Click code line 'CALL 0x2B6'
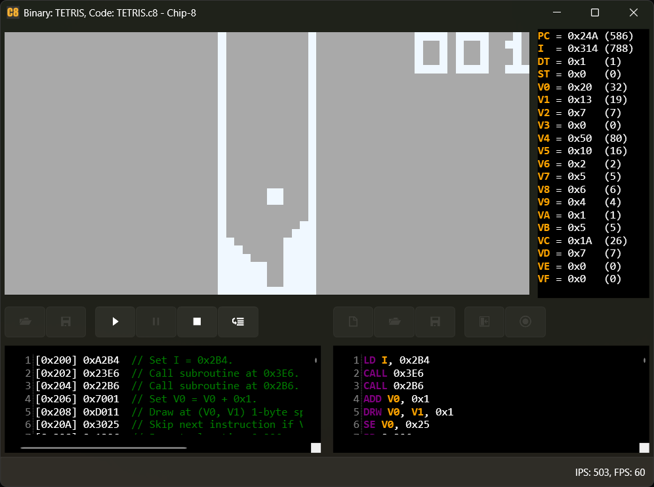 click(x=394, y=386)
